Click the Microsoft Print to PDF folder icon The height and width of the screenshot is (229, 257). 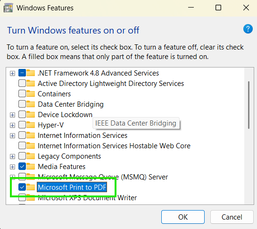pos(31,187)
